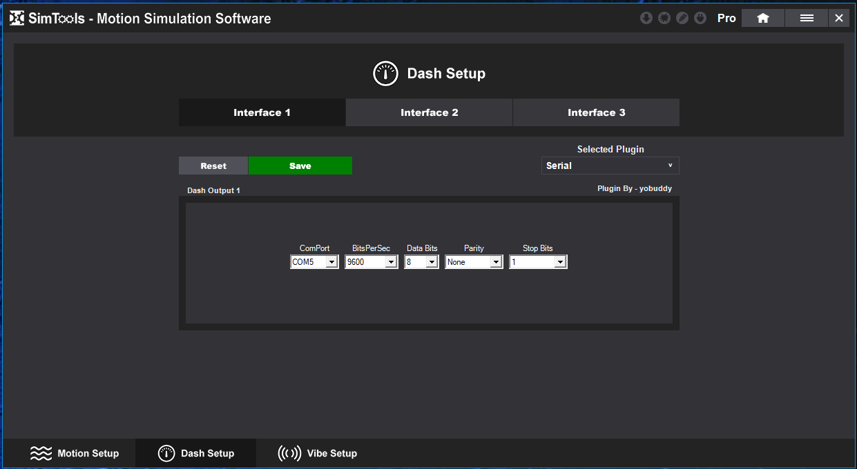Switch to Interface 3 tab

click(597, 112)
